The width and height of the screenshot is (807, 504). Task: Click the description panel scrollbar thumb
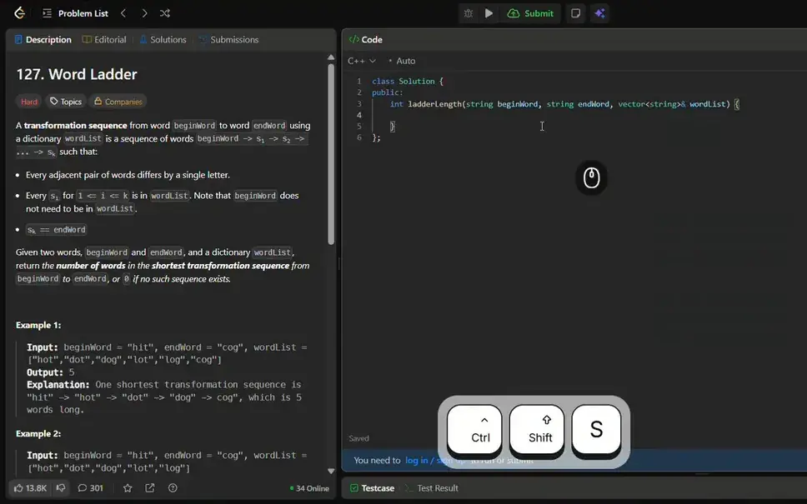point(331,154)
